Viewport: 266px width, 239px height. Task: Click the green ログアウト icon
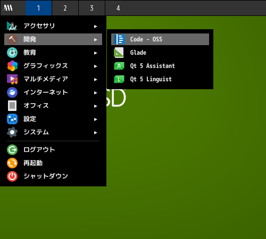[x=12, y=150]
